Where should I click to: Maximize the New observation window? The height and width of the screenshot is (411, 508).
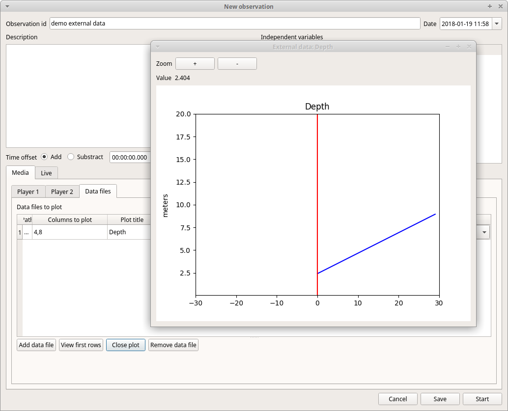pos(489,6)
